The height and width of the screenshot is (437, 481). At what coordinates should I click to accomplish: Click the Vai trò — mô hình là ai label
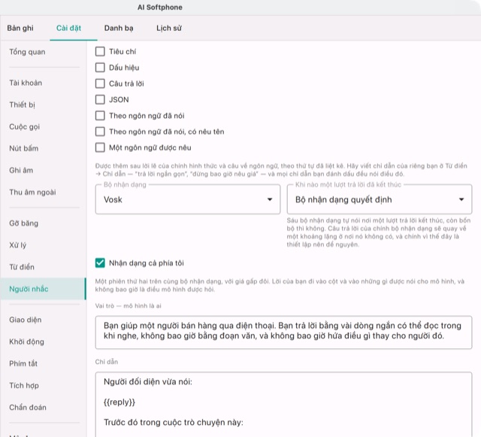pyautogui.click(x=128, y=306)
